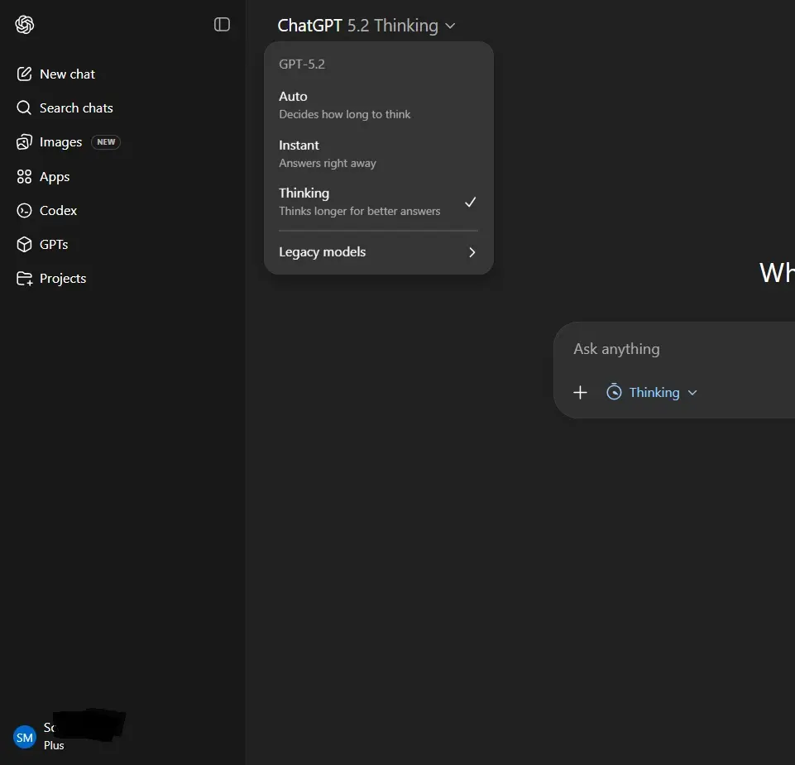This screenshot has width=795, height=765.
Task: Click the SM profile avatar
Action: [24, 737]
